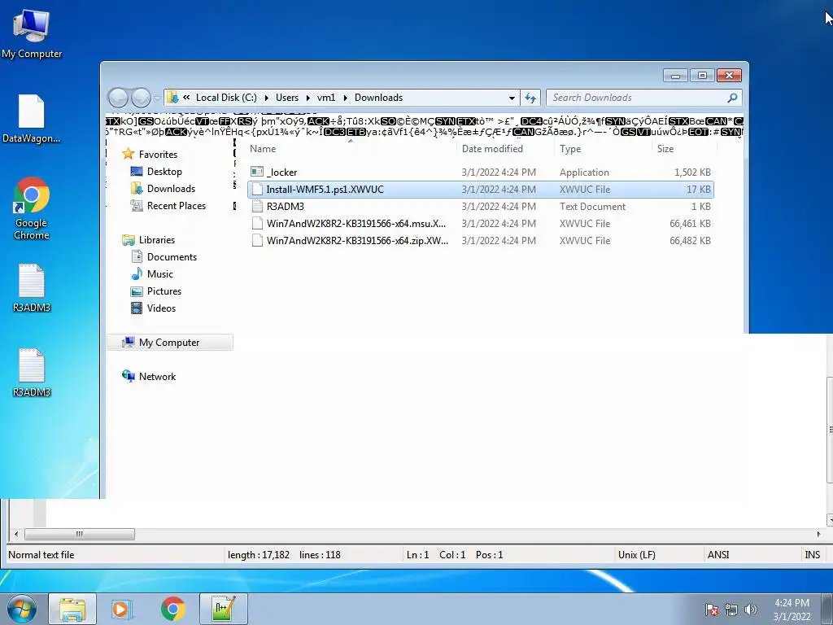Open Favorites in navigation pane
This screenshot has width=833, height=625.
coord(158,154)
